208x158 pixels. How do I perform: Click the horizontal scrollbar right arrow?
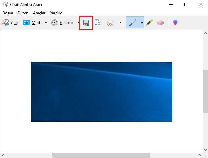point(200,155)
